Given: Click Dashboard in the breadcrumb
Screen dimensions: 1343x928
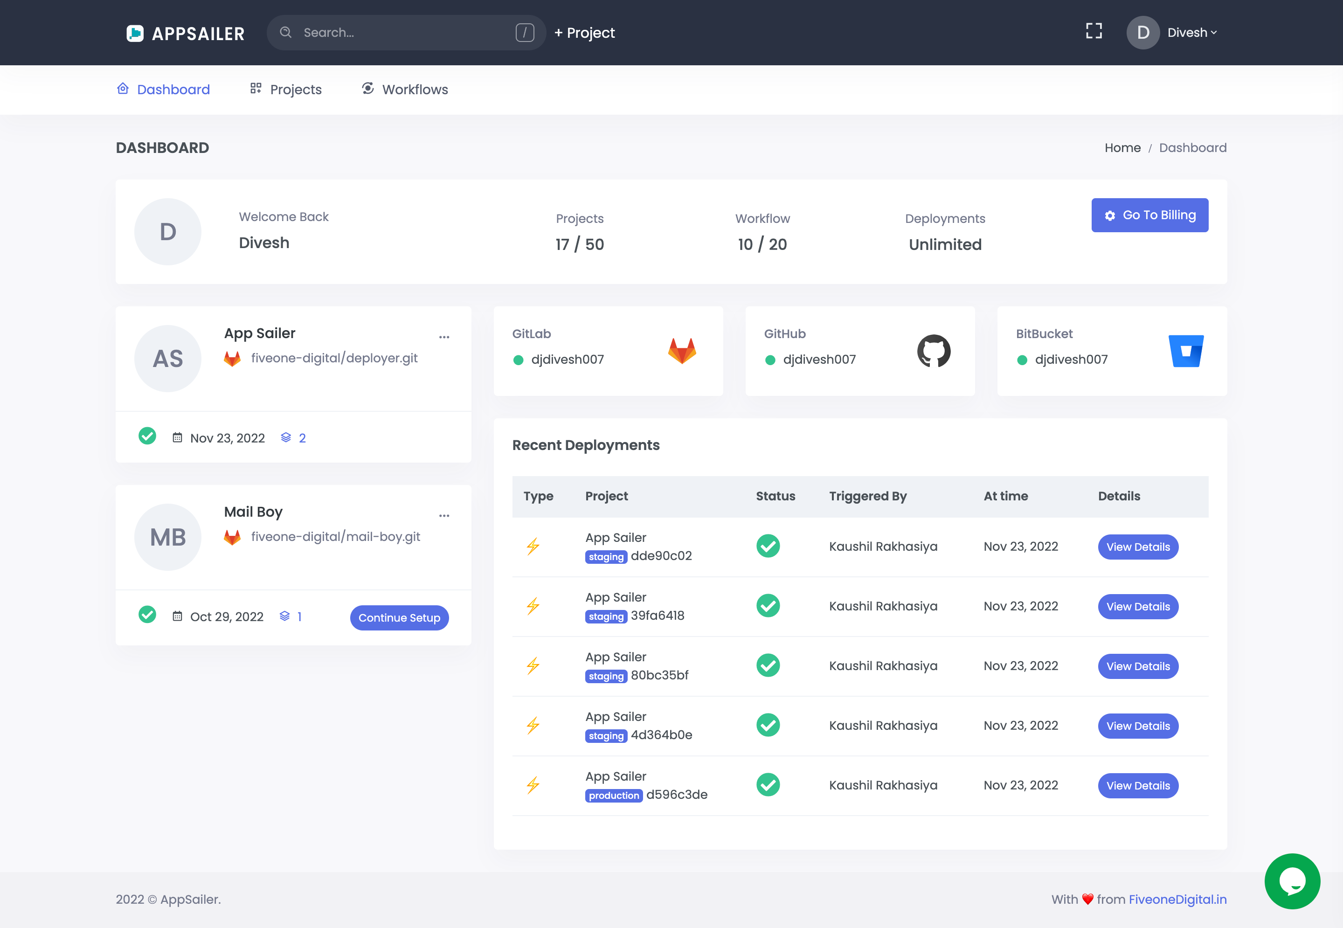Looking at the screenshot, I should point(1192,148).
